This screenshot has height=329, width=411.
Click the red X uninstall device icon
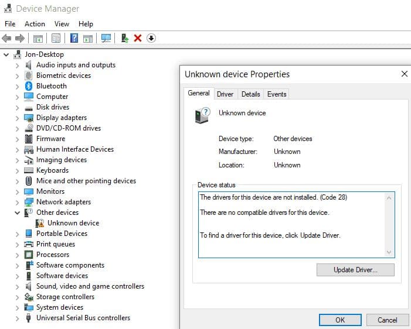tap(138, 38)
